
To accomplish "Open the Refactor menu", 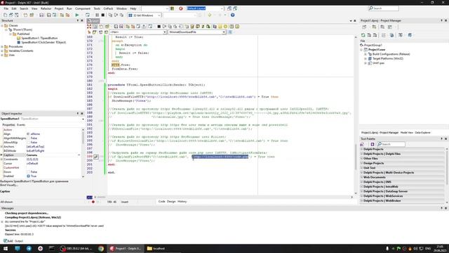I will tap(46, 8).
